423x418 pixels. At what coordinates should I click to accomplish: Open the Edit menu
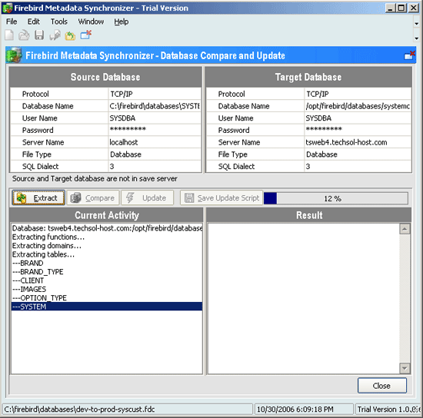click(x=33, y=22)
